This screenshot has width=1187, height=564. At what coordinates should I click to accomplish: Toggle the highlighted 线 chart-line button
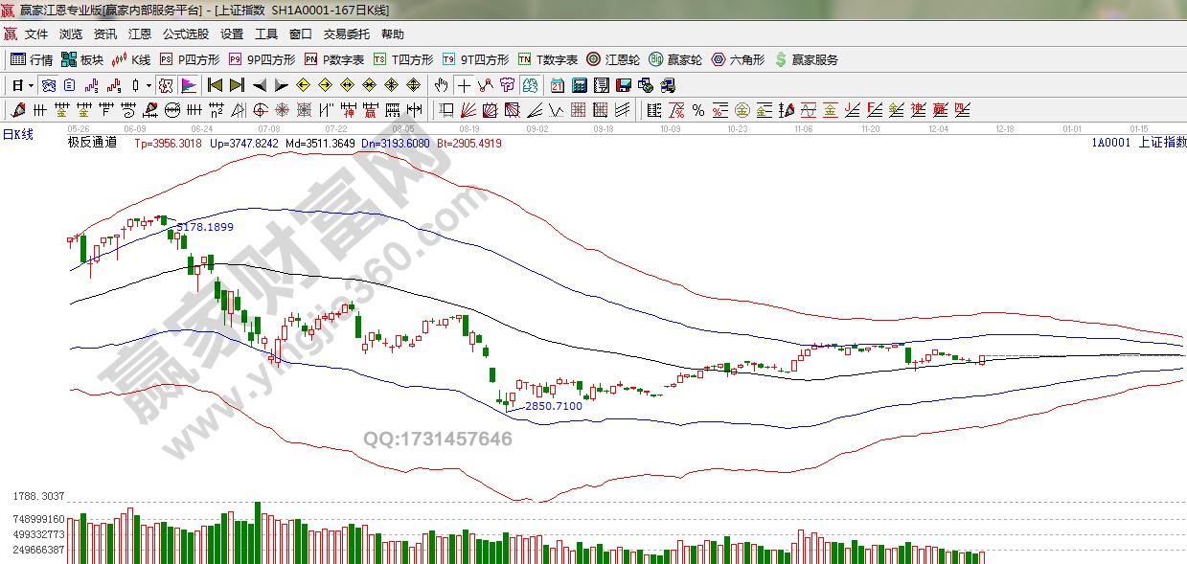[166, 85]
